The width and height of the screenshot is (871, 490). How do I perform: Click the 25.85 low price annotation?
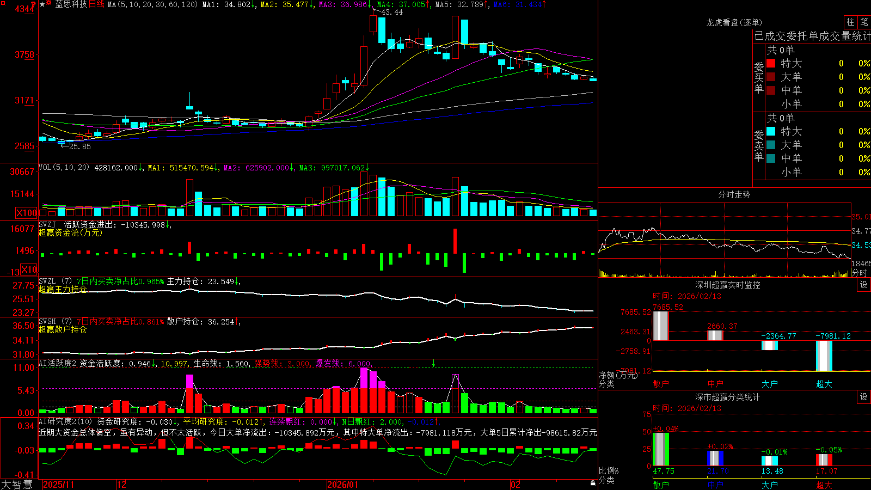80,146
